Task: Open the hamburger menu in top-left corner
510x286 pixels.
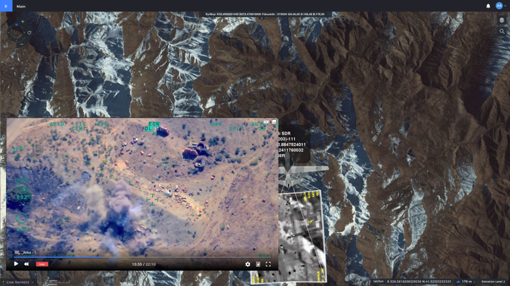Action: [x=5, y=6]
